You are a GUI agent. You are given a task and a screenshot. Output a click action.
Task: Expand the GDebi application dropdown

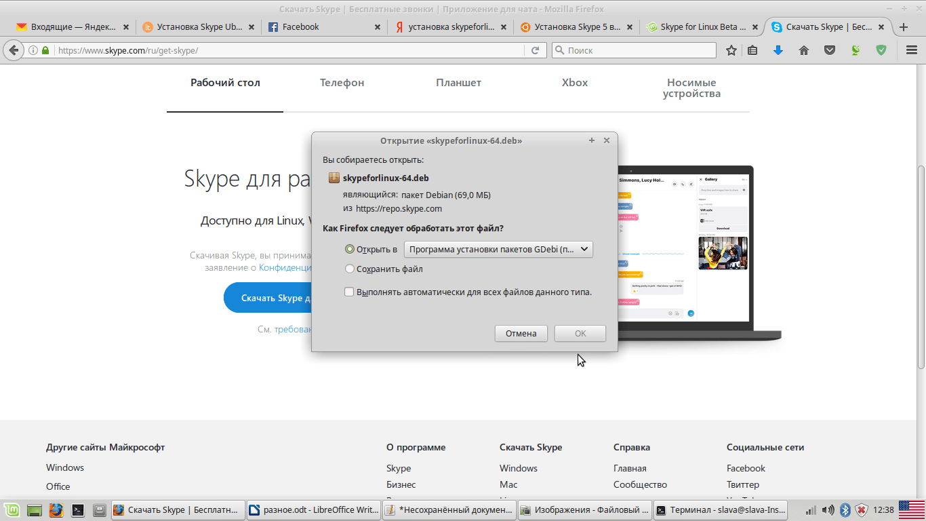point(498,250)
